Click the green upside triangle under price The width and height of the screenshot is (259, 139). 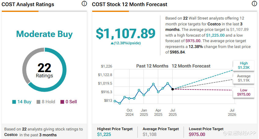coord(112,43)
